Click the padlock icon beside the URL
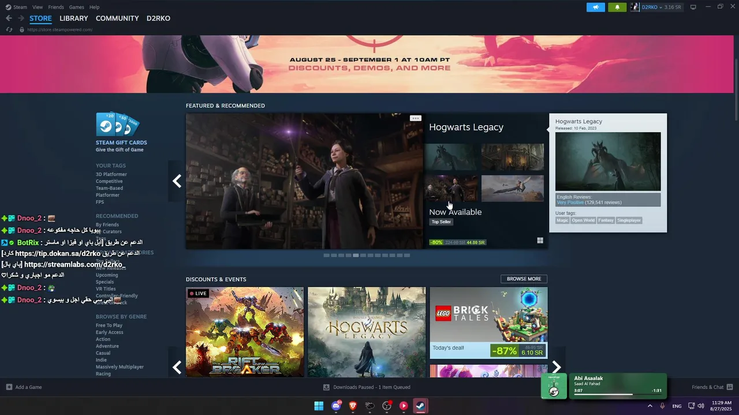739x415 pixels. click(22, 29)
